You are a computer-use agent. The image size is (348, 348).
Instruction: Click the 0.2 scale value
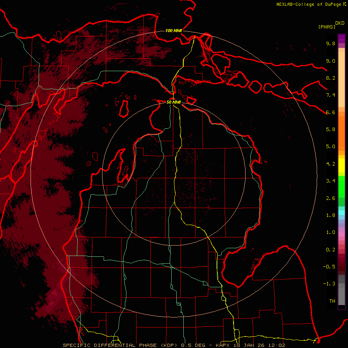(331, 250)
